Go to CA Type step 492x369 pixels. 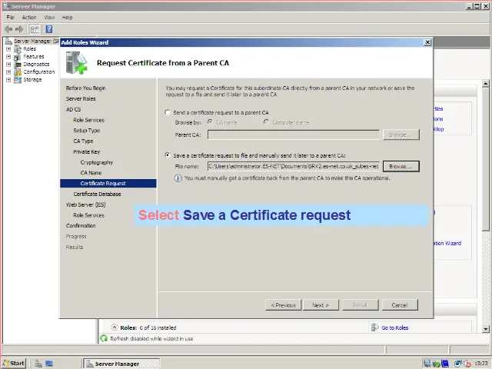click(83, 141)
